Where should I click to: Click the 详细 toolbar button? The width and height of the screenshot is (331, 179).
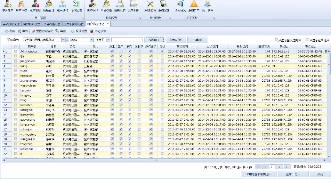pyautogui.click(x=22, y=31)
